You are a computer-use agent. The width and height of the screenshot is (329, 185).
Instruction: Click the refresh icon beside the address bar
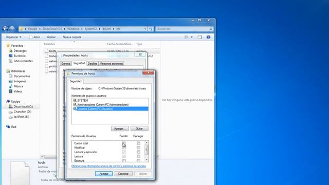point(151,29)
